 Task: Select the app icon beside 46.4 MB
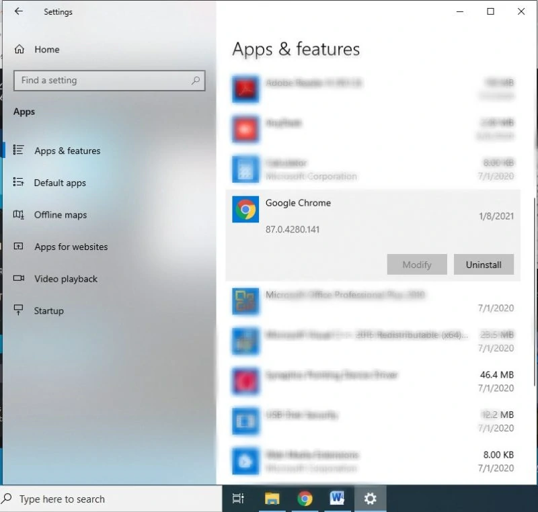[x=245, y=382]
